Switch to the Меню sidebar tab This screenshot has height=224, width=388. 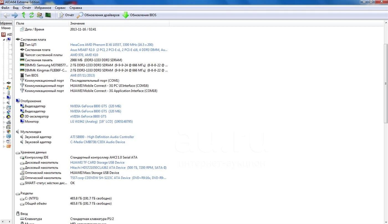[6, 28]
